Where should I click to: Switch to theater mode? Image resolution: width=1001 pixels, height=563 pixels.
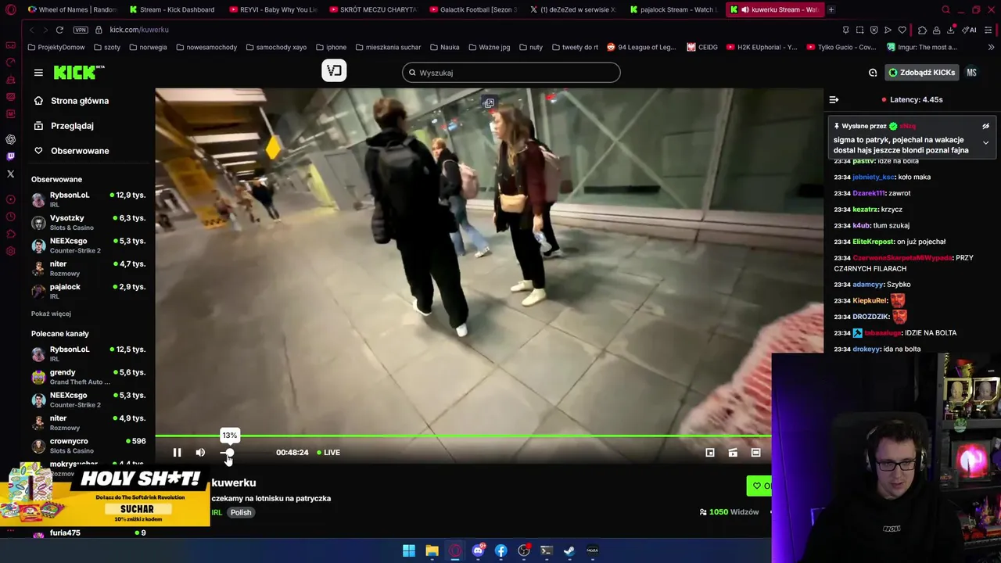point(755,453)
